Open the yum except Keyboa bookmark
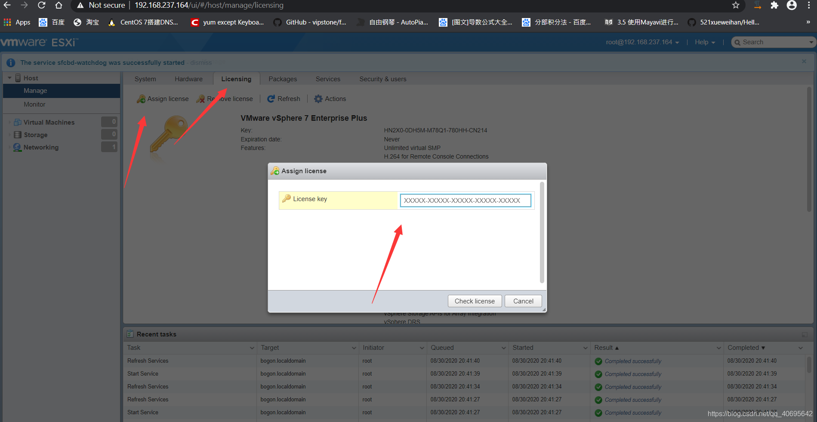The height and width of the screenshot is (422, 817). (228, 22)
